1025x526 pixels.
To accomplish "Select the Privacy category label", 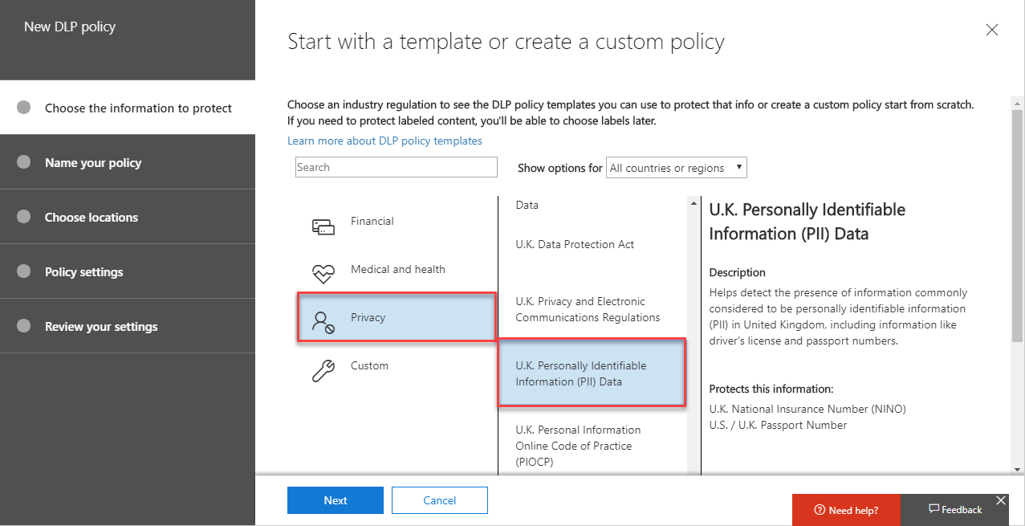I will (368, 317).
